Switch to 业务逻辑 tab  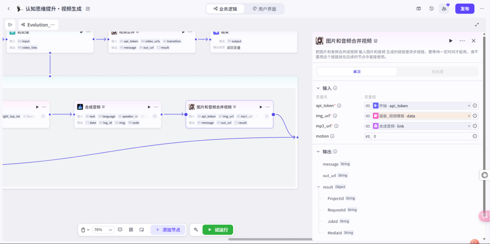pos(225,9)
